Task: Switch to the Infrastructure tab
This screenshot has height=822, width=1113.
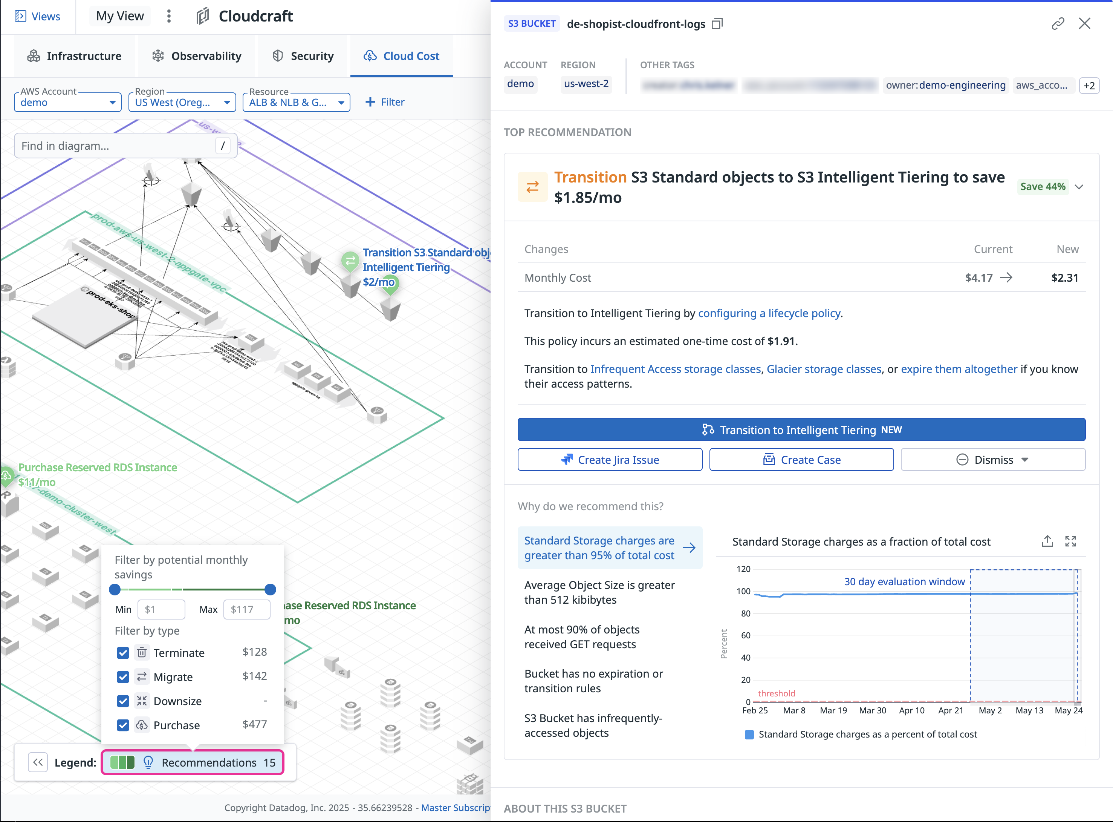Action: pos(75,56)
